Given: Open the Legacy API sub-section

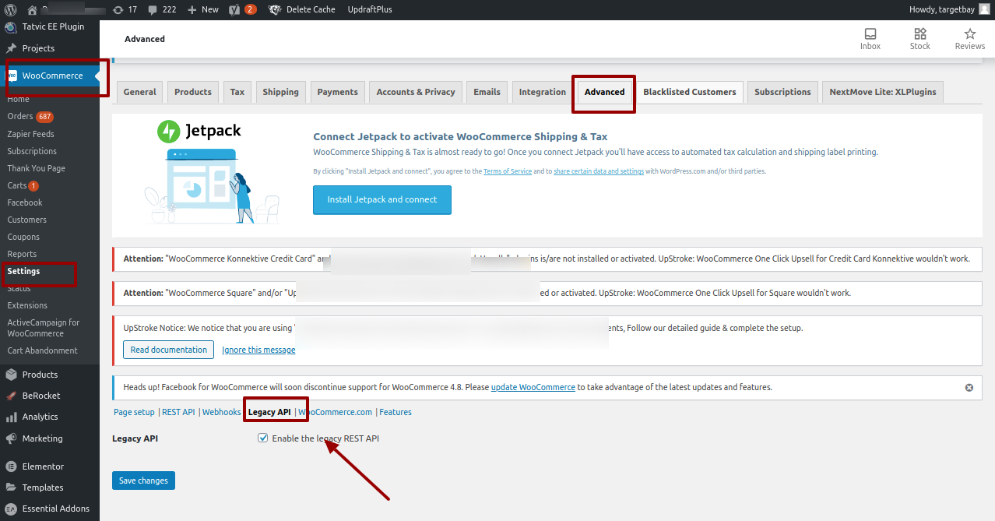Looking at the screenshot, I should pyautogui.click(x=269, y=412).
